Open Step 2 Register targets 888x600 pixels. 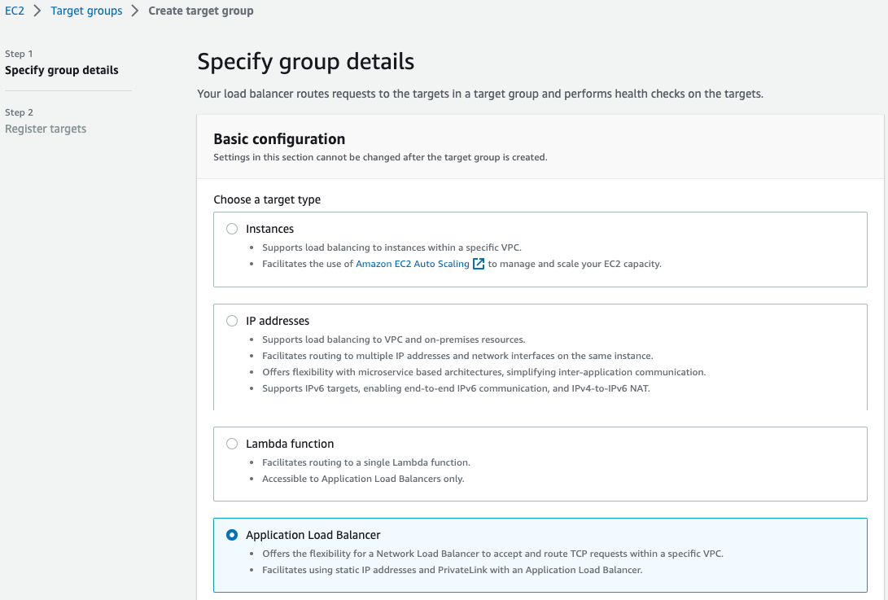tap(46, 129)
